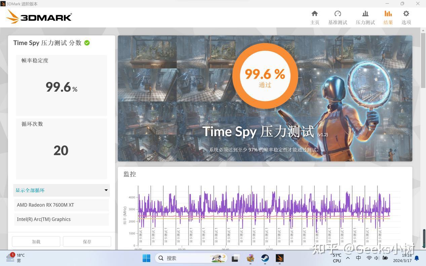The height and width of the screenshot is (266, 426).
Task: Open 选项 settings gear icon
Action: tap(406, 14)
